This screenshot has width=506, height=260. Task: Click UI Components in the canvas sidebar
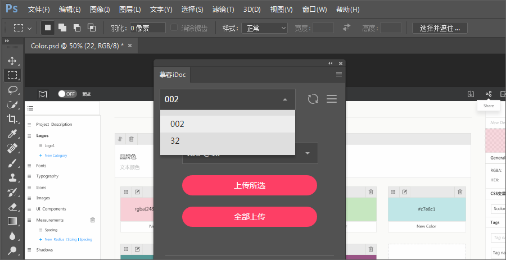click(x=51, y=209)
